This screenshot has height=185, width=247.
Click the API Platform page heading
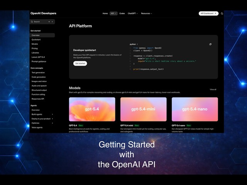click(x=80, y=26)
